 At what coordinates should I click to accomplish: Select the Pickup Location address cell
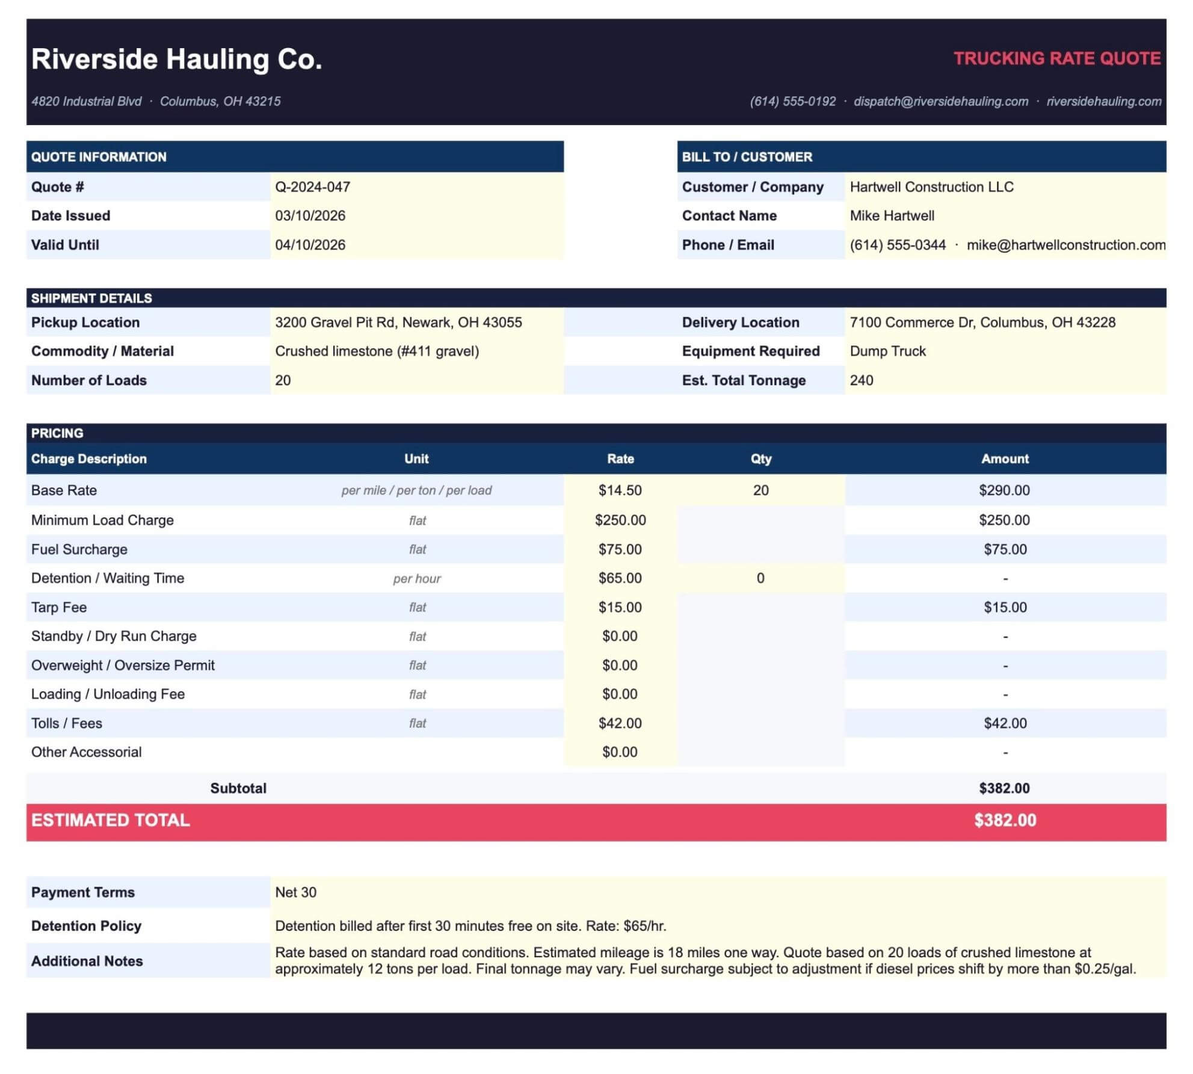point(398,323)
